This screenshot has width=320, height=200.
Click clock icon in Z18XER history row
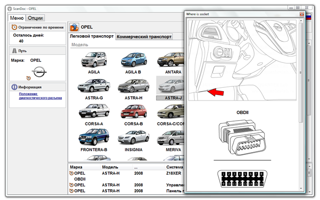(72, 173)
